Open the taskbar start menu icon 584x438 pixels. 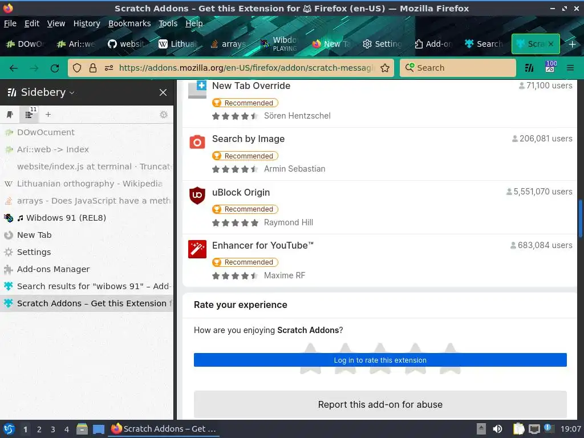tap(9, 429)
